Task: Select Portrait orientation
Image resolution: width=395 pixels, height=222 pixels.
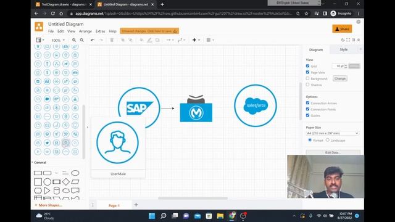Action: (310, 140)
